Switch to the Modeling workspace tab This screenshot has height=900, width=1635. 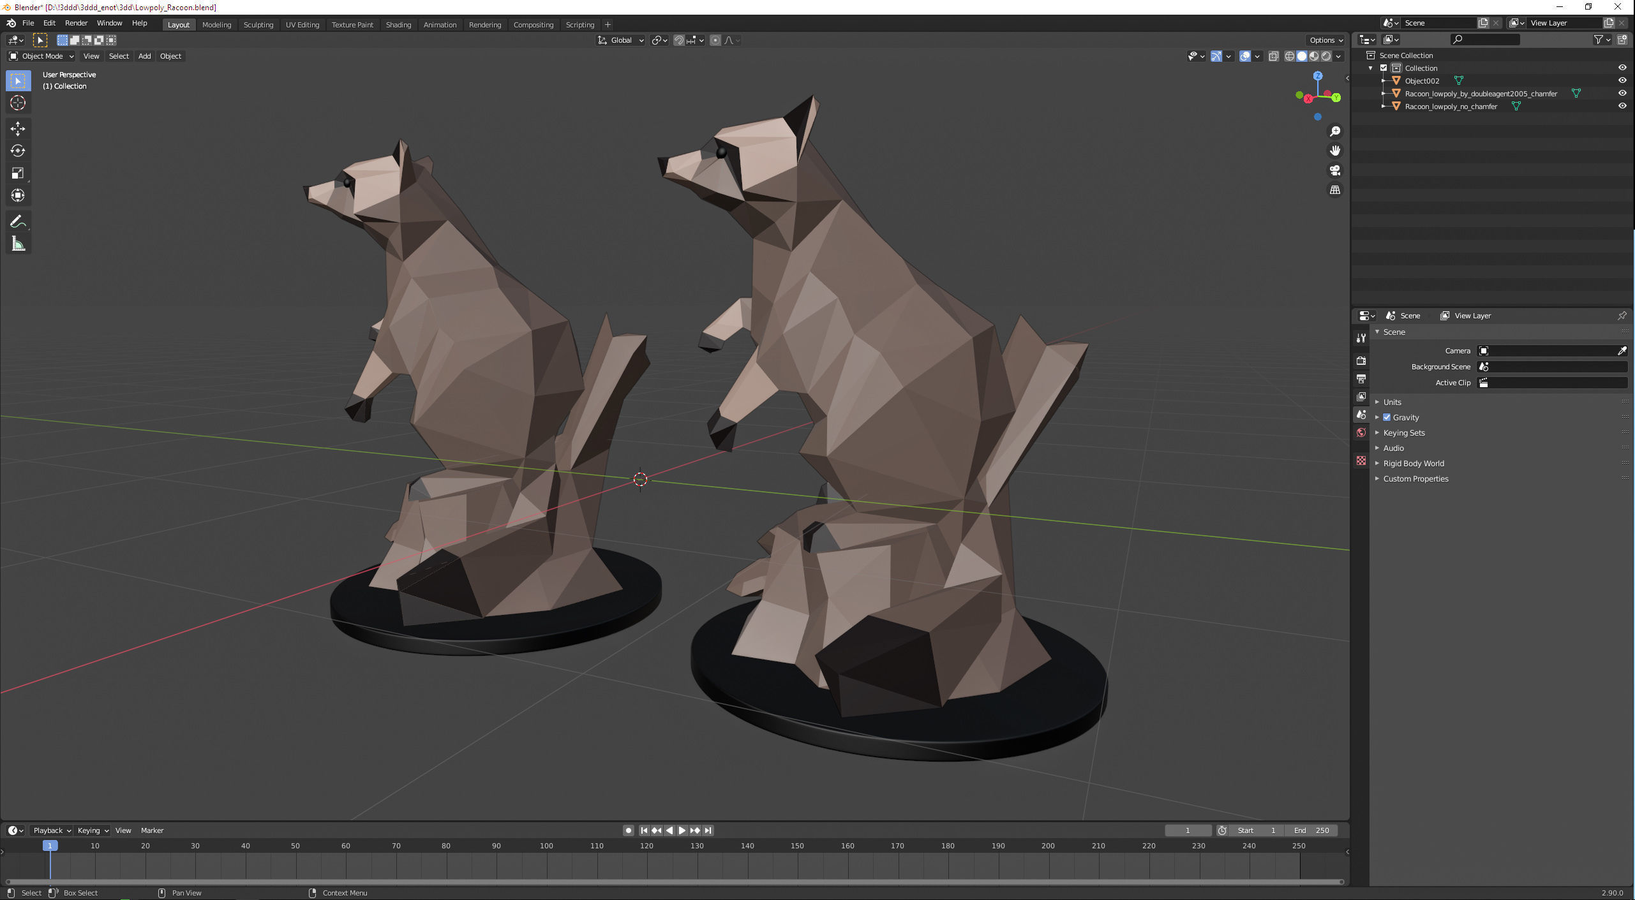pyautogui.click(x=216, y=25)
